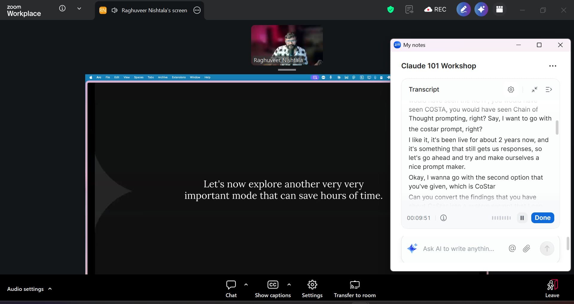Click the 00:09:51 timer text
The width and height of the screenshot is (574, 304).
coord(419,218)
